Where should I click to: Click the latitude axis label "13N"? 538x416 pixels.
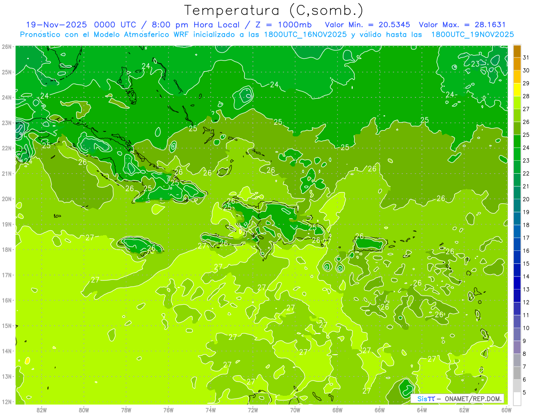pos(6,377)
